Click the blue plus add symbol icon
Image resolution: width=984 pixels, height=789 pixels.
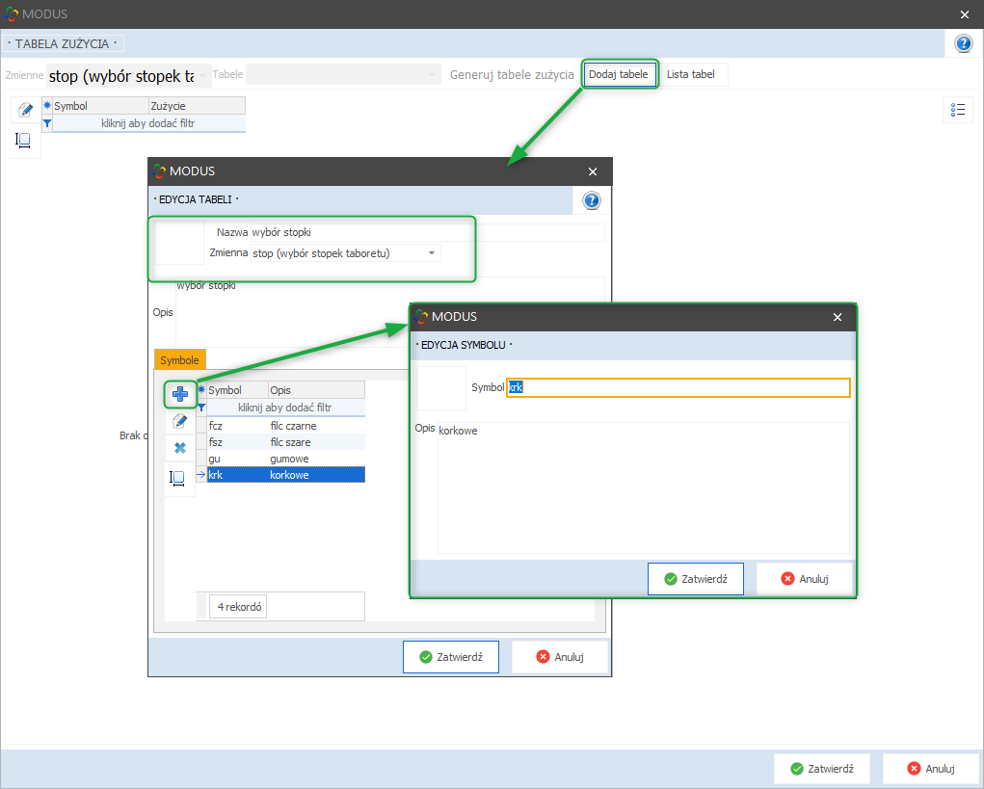pos(179,393)
